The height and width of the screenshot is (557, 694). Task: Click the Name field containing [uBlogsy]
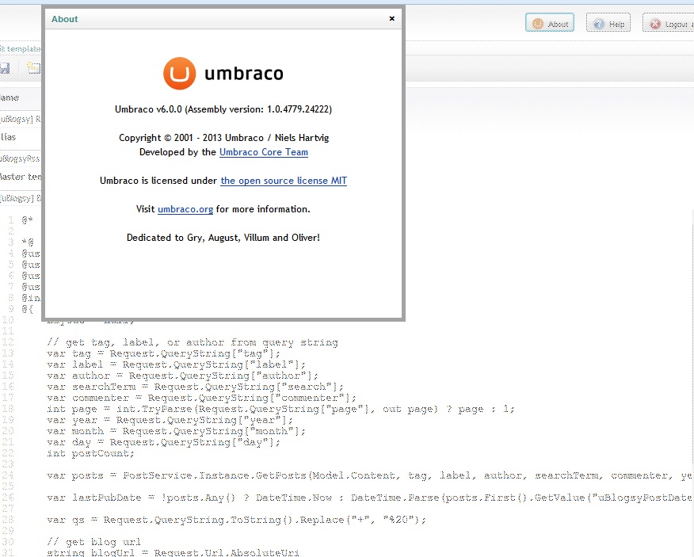[21, 119]
